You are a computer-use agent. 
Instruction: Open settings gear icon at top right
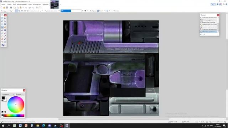tap(224, 4)
